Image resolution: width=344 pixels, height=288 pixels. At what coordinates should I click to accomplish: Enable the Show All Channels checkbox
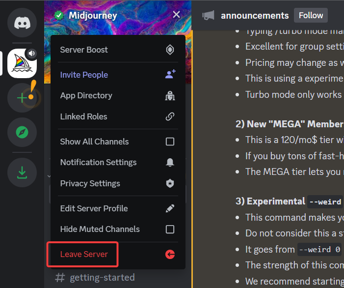coord(170,142)
